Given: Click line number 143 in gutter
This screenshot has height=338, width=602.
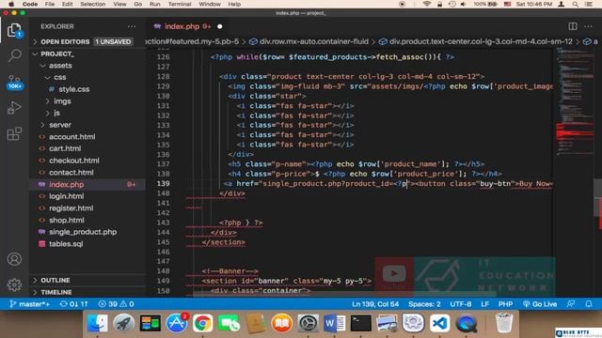Looking at the screenshot, I should 163,223.
